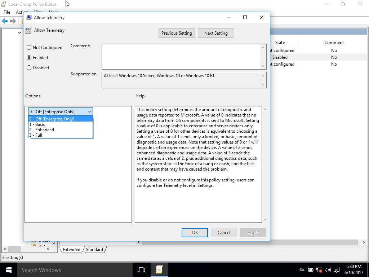The height and width of the screenshot is (277, 369).
Task: Click the volume speaker tray icon
Action: click(328, 270)
